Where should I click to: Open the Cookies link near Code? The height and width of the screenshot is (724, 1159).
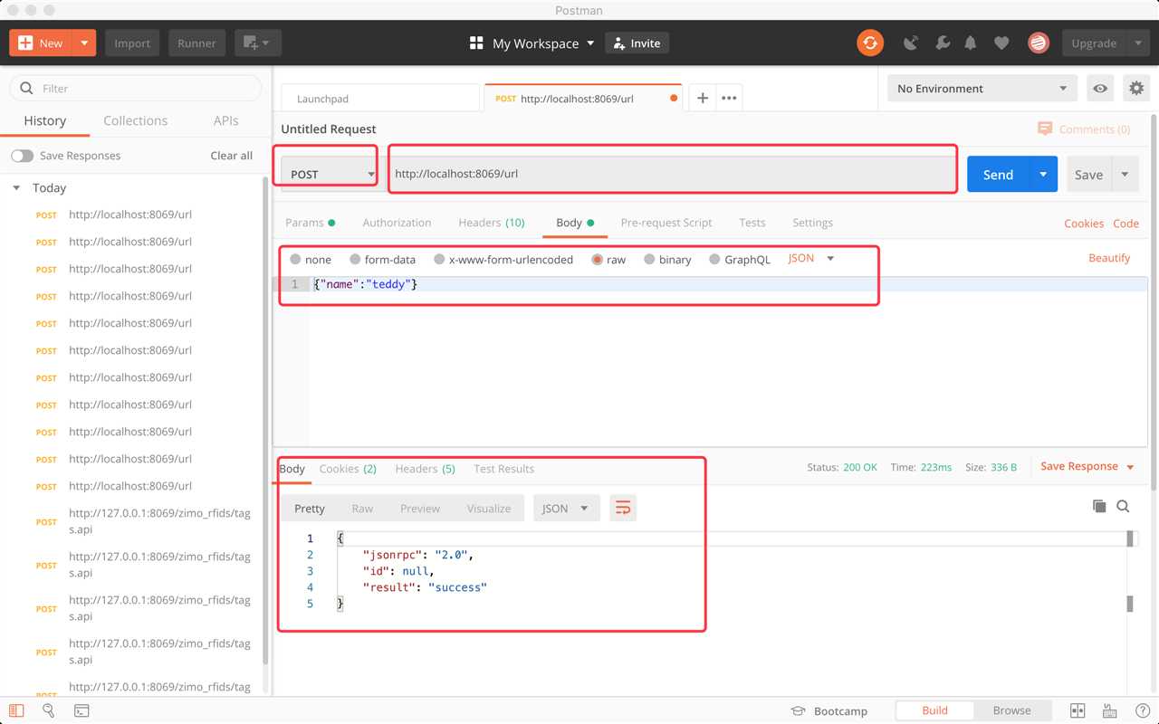point(1084,224)
